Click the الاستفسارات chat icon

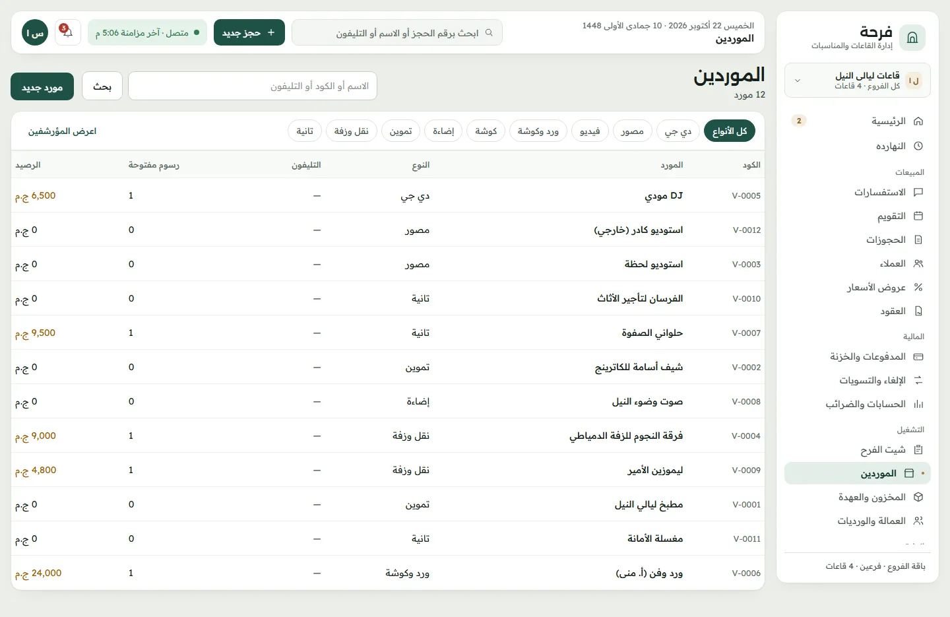918,192
